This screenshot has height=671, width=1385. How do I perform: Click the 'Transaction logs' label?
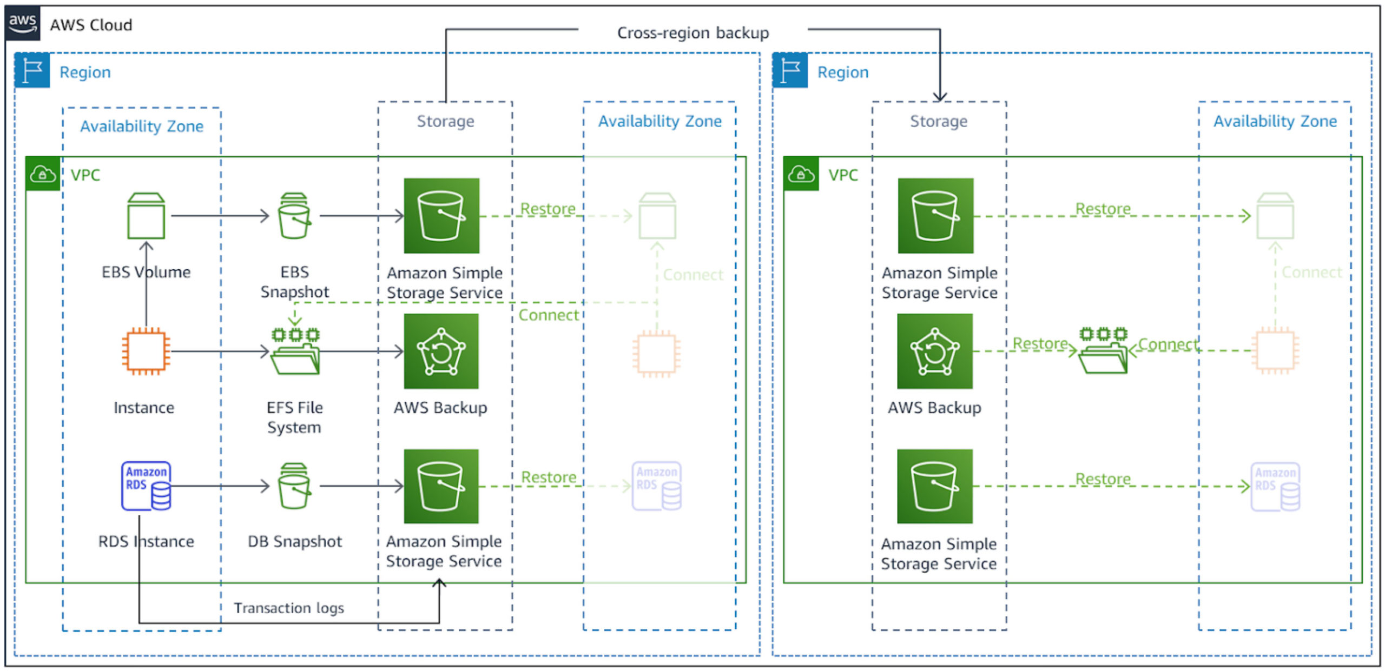point(289,608)
